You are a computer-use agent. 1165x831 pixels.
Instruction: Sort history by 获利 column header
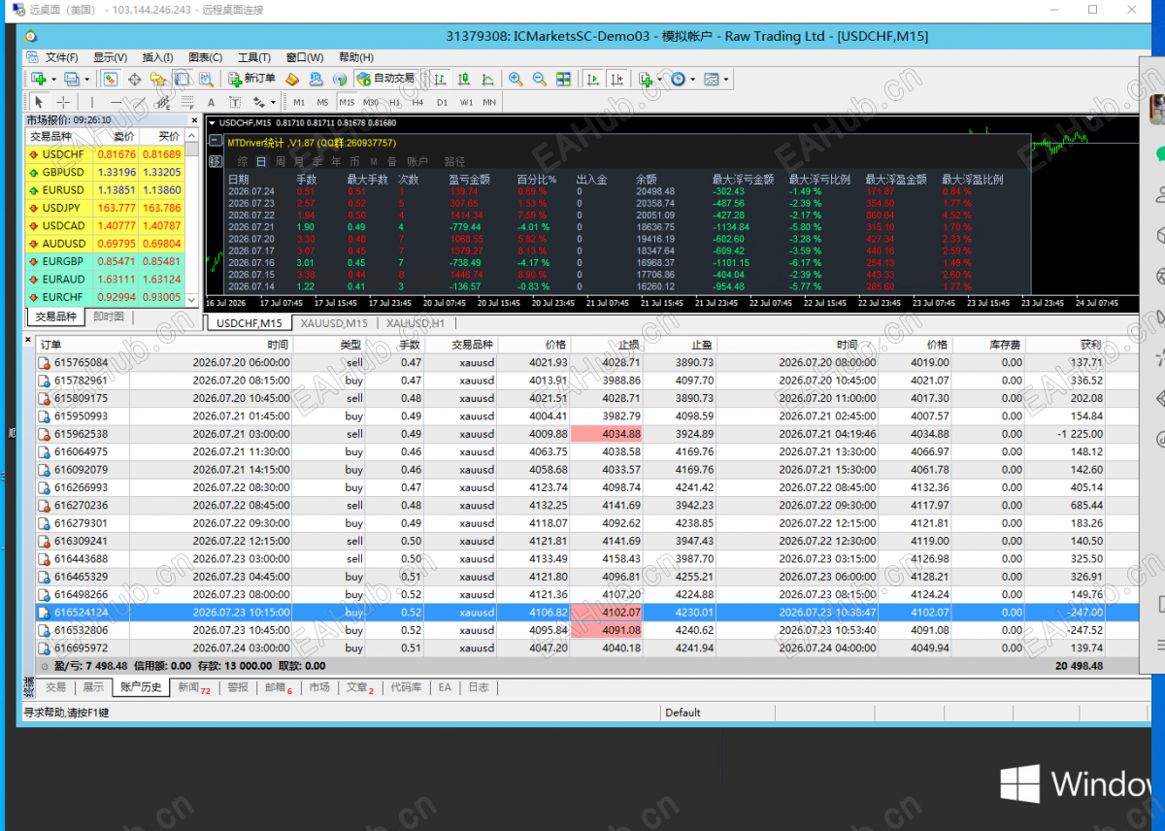1065,345
